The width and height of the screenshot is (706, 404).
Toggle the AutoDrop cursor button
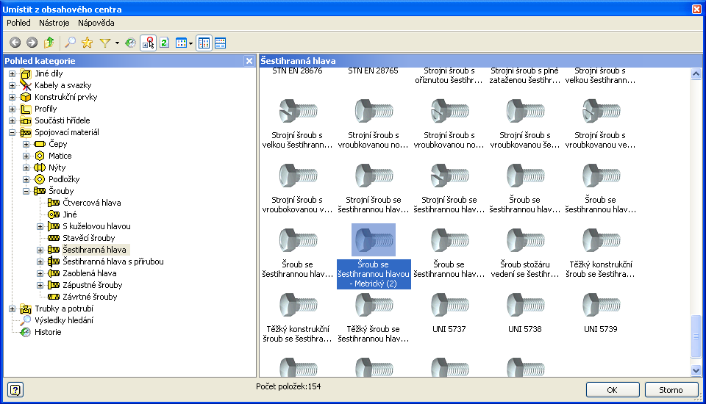[148, 43]
